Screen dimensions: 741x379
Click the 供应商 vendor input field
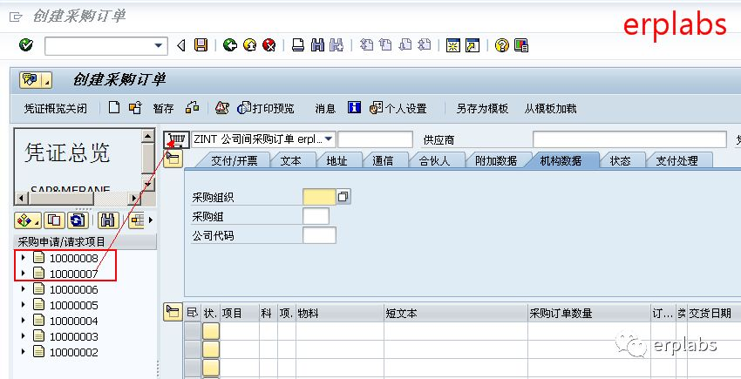(x=629, y=140)
